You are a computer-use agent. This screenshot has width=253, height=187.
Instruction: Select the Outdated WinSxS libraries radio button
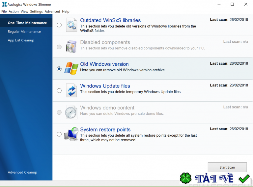click(59, 25)
